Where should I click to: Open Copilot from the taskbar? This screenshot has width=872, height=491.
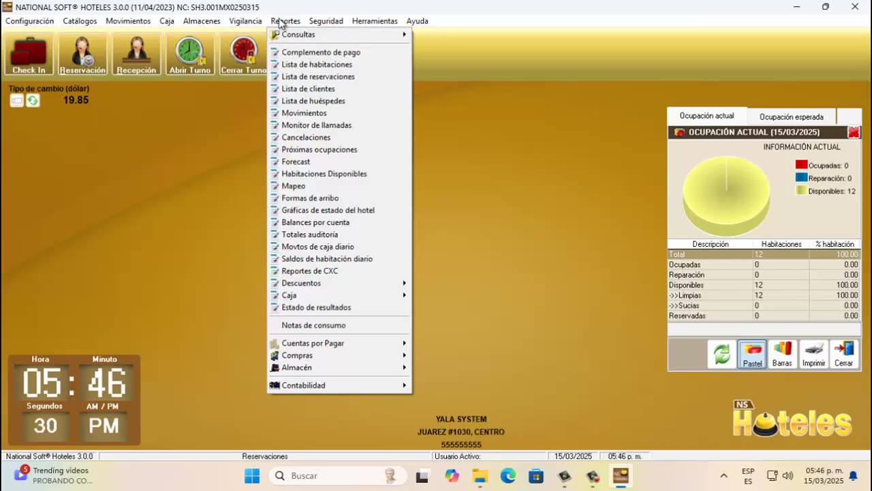coord(452,476)
